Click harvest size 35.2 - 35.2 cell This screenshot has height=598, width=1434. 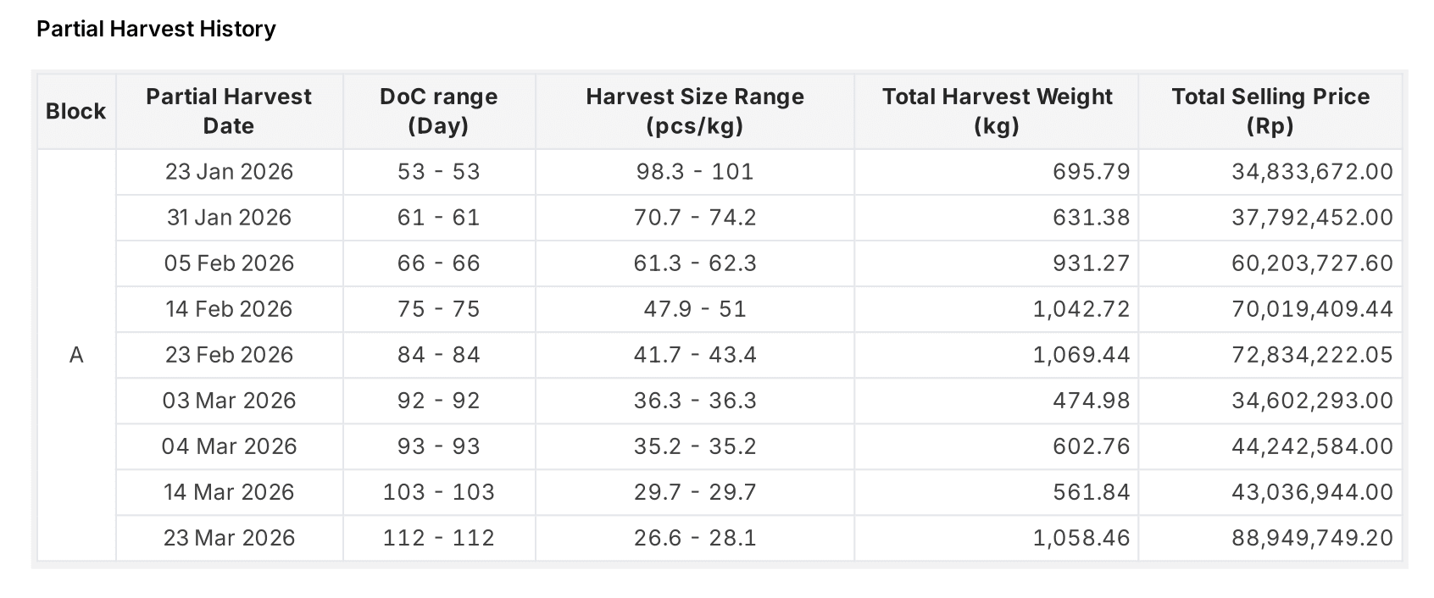[694, 446]
